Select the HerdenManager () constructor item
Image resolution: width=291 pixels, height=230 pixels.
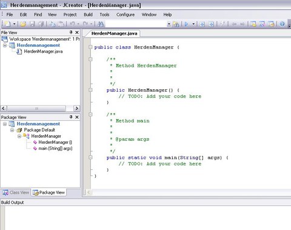coord(55,142)
